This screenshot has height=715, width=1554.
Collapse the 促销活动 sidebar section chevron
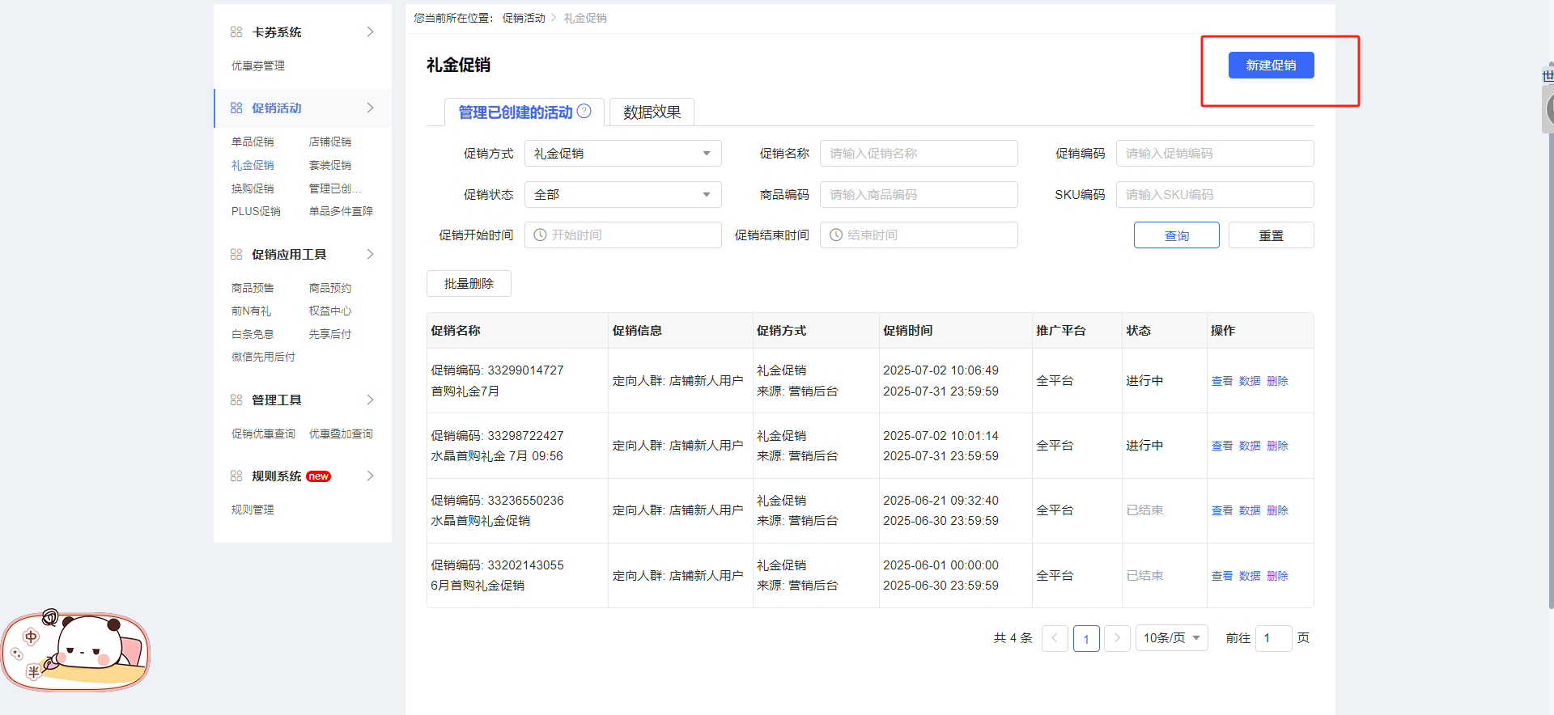click(370, 108)
